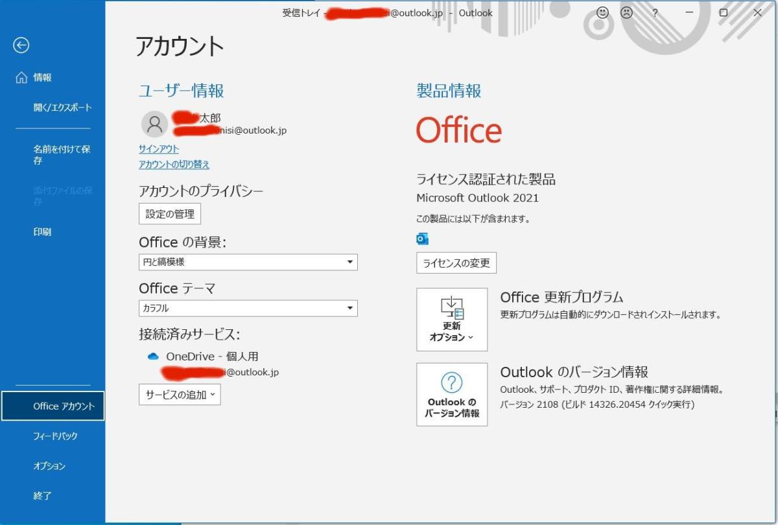Viewport: 778px width, 525px height.
Task: Click the frowning face feedback icon
Action: pyautogui.click(x=626, y=13)
